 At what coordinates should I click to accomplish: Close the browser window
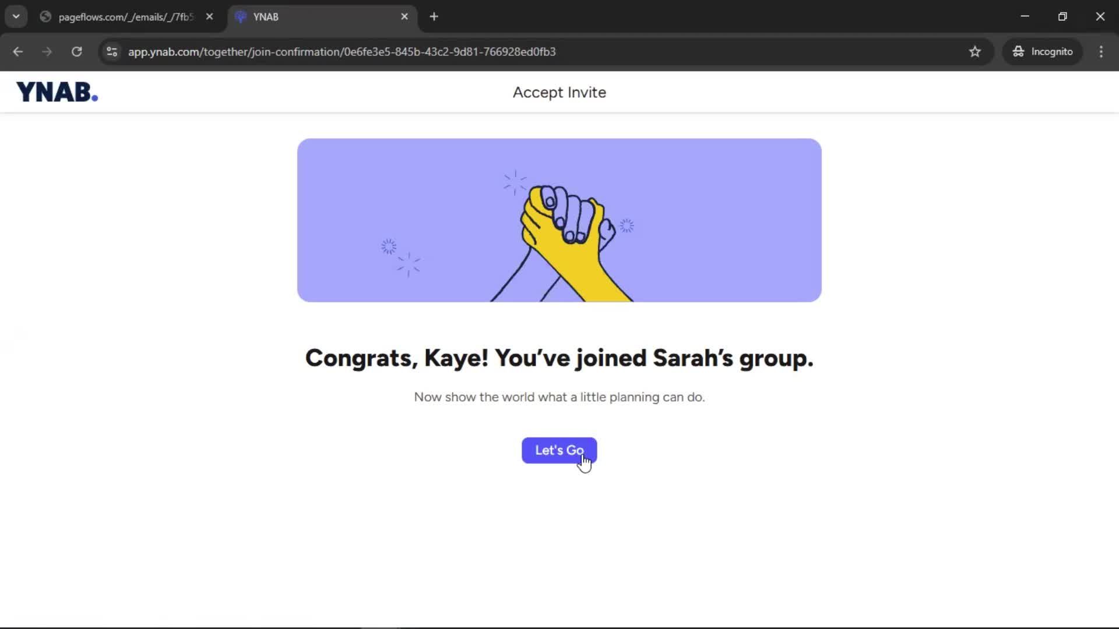click(1100, 17)
